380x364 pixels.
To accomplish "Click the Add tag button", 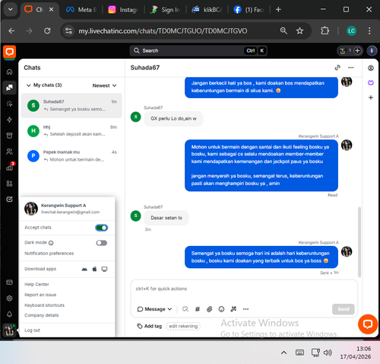I will click(150, 326).
